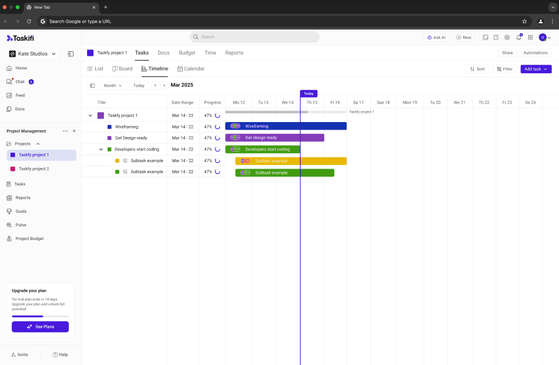559x365 pixels.
Task: Open Automations
Action: pyautogui.click(x=535, y=53)
